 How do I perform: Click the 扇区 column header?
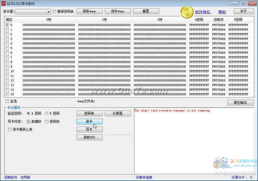tap(13, 20)
